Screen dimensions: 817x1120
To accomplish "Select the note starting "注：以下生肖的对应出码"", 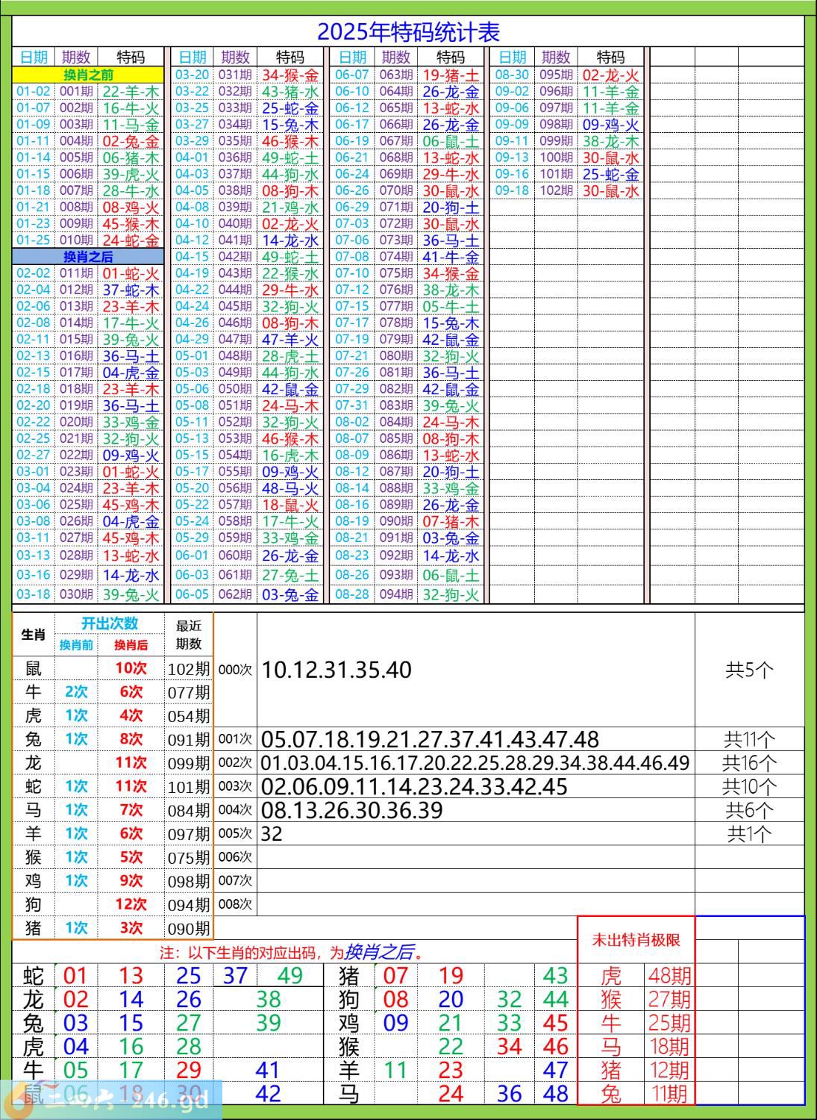I will tap(294, 952).
